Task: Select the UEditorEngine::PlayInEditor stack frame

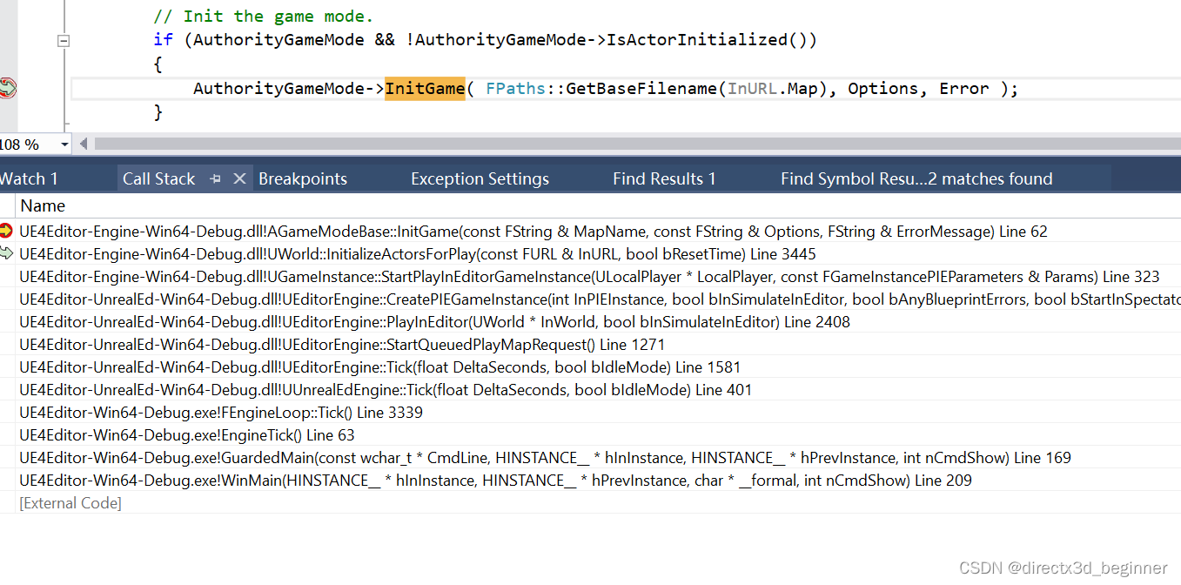Action: click(x=434, y=322)
